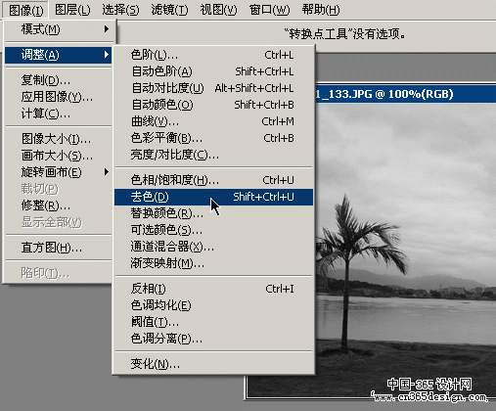Select 阈值(T) threshold option
Image resolution: width=496 pixels, height=411 pixels.
click(x=213, y=322)
